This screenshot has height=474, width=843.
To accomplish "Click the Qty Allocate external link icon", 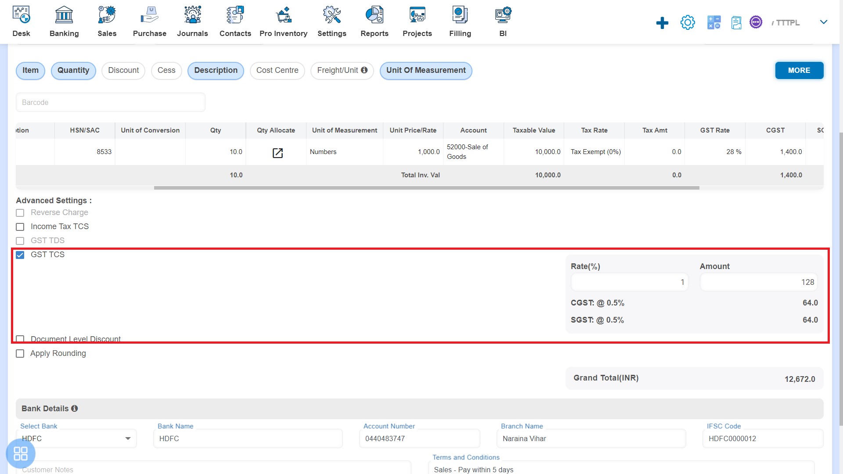I will coord(277,152).
